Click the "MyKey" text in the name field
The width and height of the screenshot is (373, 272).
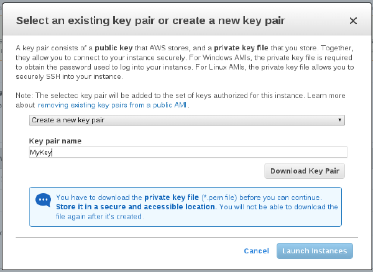(x=40, y=152)
